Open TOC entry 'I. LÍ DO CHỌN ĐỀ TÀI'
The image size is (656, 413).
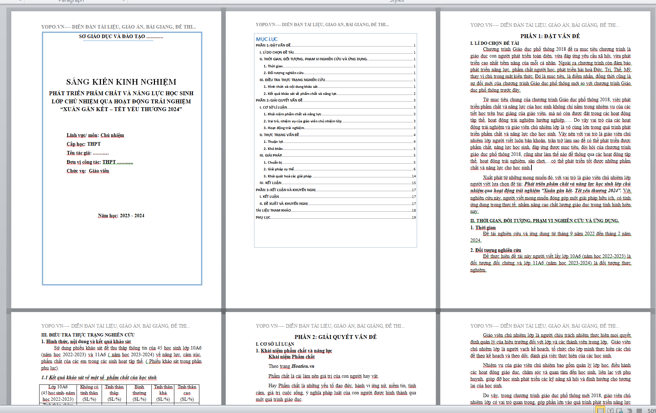click(338, 52)
